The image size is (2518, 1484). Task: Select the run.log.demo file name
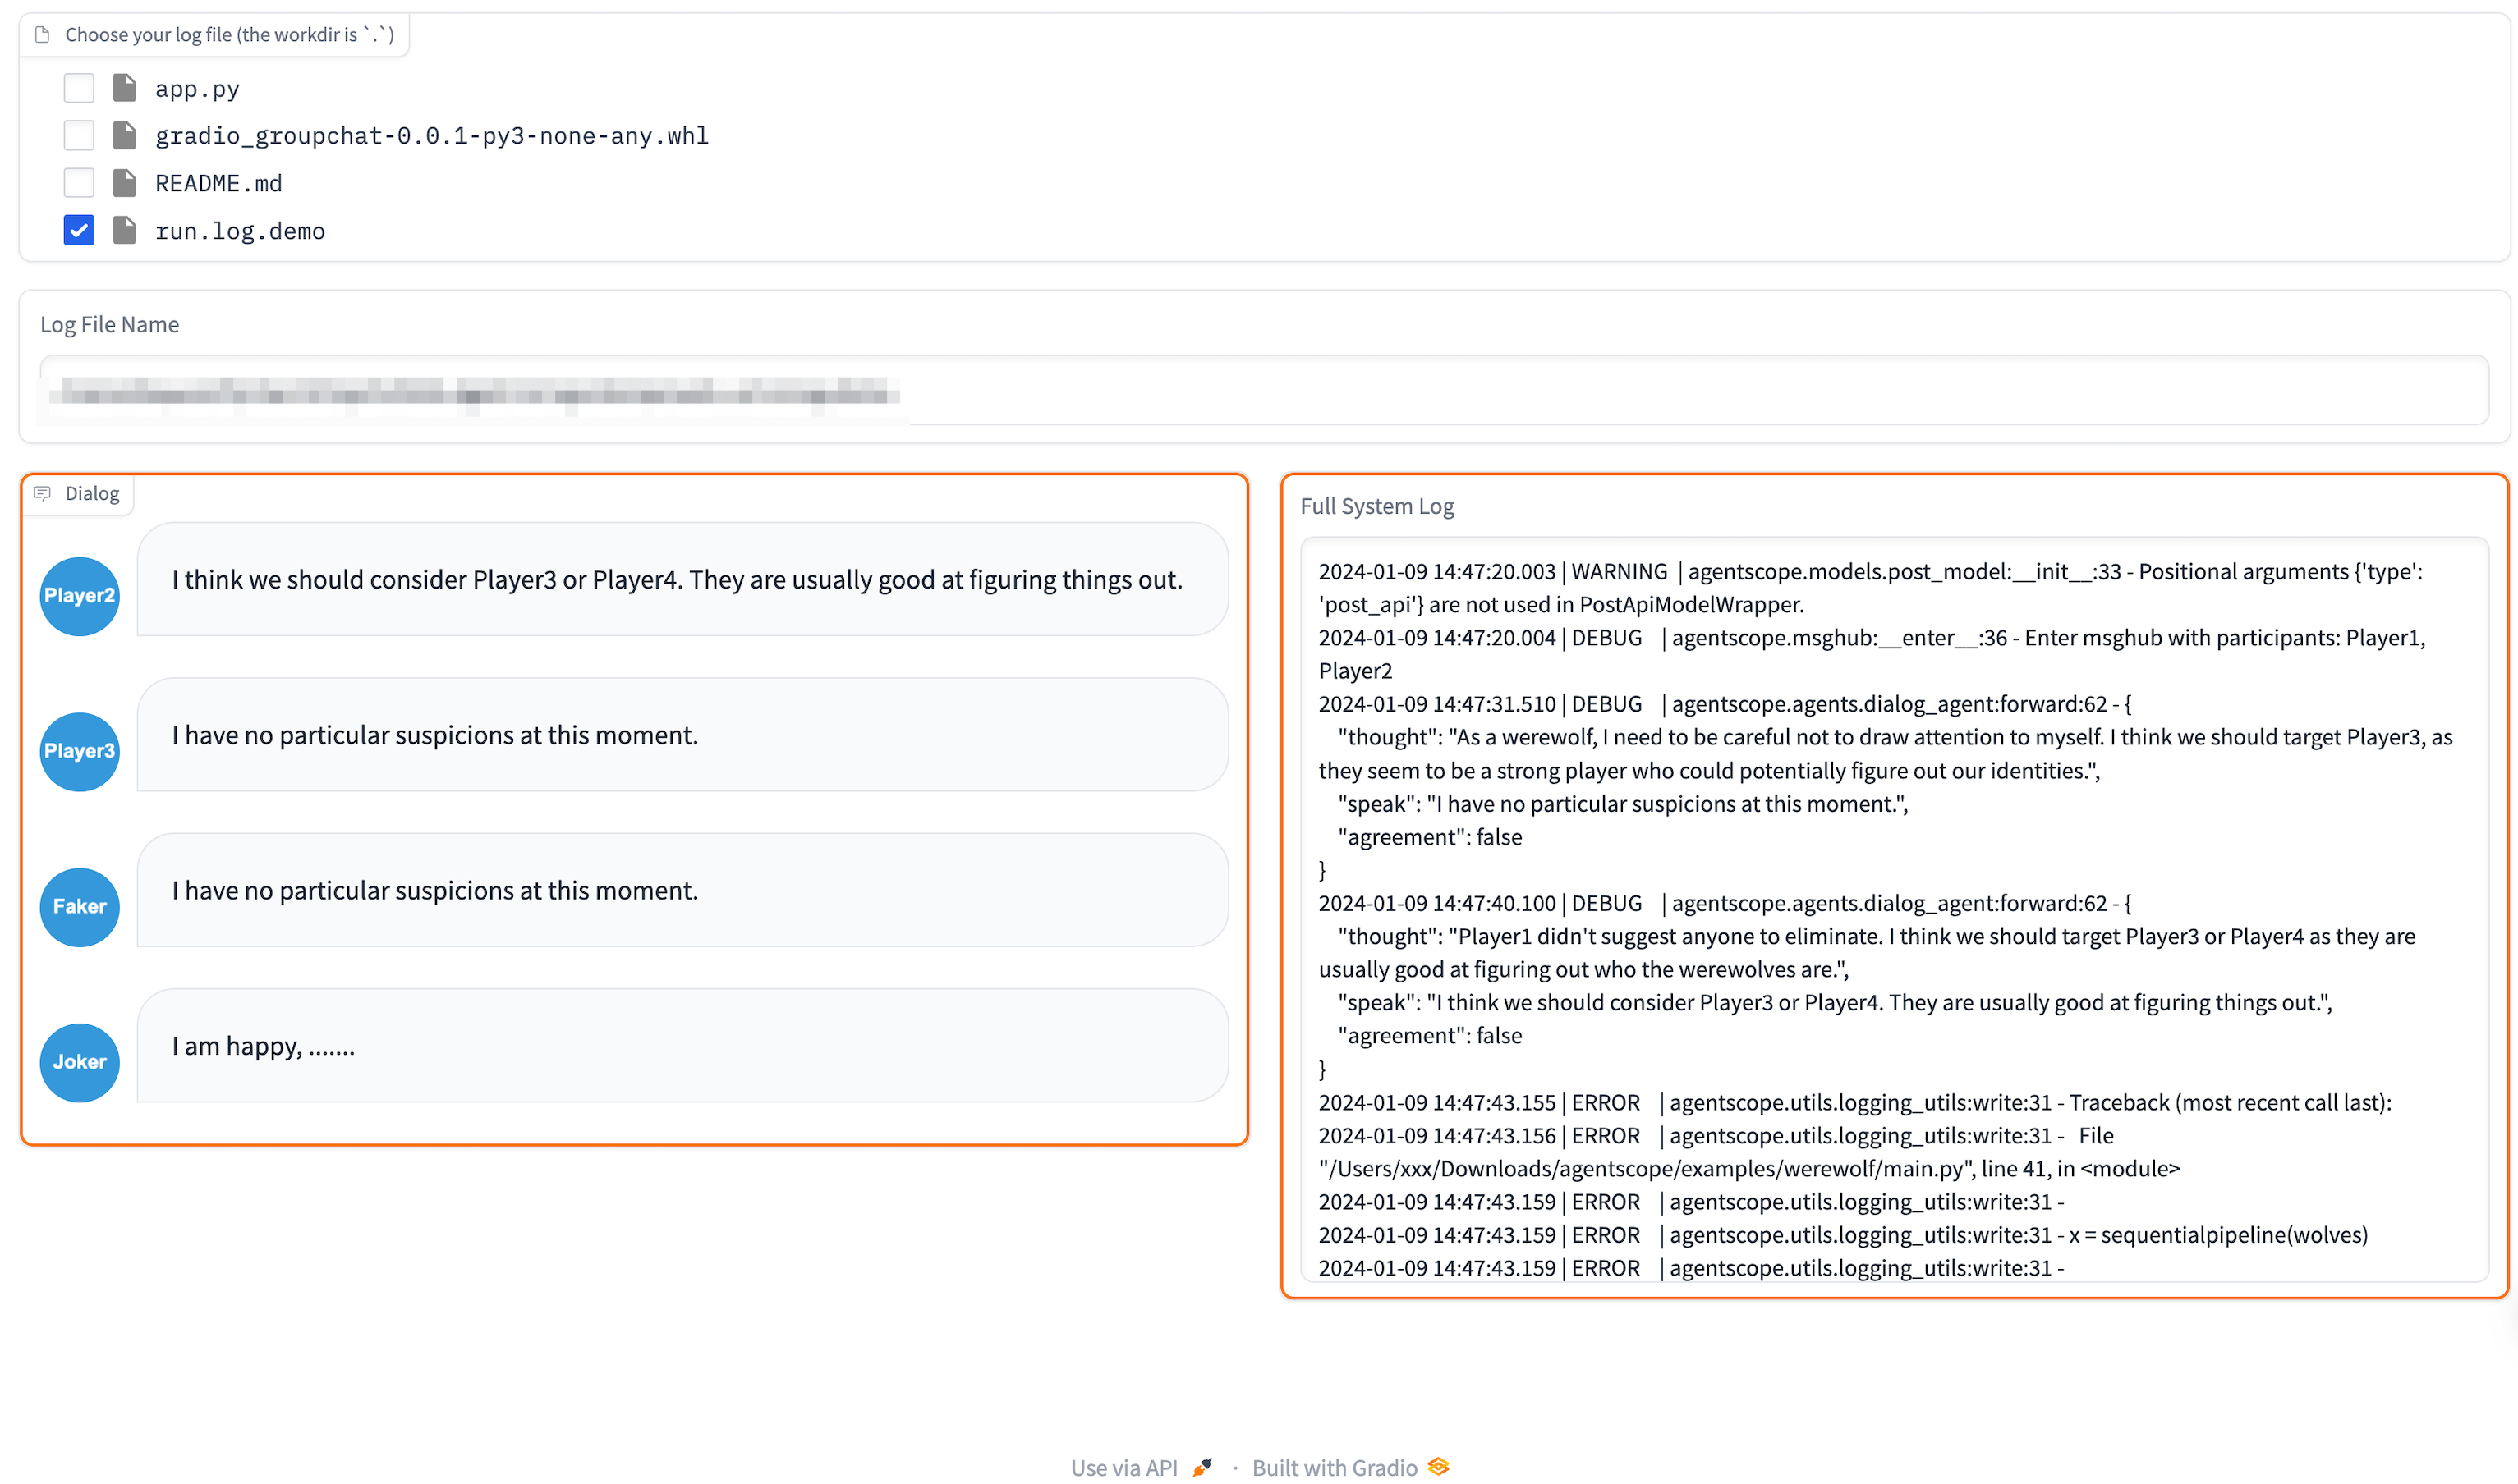(x=240, y=231)
